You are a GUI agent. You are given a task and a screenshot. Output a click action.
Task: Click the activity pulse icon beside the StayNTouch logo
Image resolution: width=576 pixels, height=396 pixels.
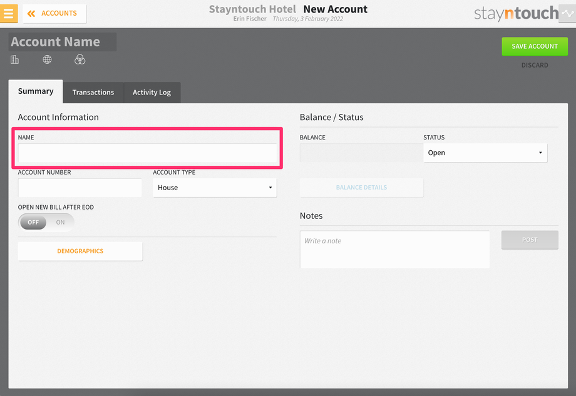point(568,14)
